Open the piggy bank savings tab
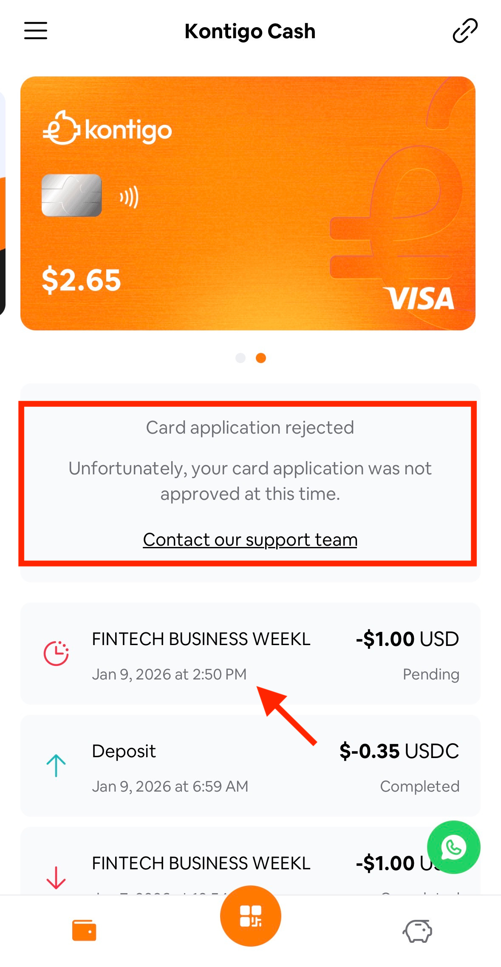 click(x=417, y=931)
